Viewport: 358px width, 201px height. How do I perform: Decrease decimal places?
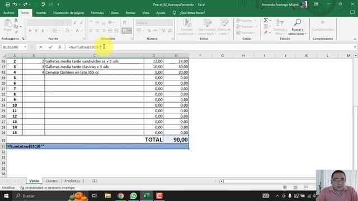pyautogui.click(x=169, y=31)
